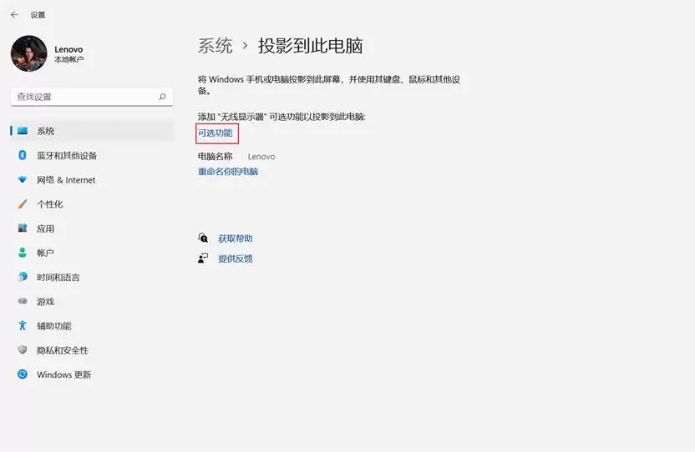Click the 游戏 controller icon
Image resolution: width=695 pixels, height=452 pixels.
click(23, 301)
